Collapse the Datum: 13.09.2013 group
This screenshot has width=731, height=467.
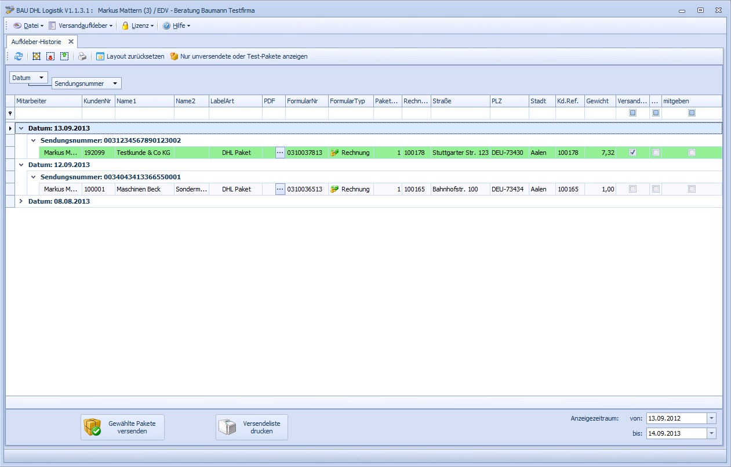[21, 128]
